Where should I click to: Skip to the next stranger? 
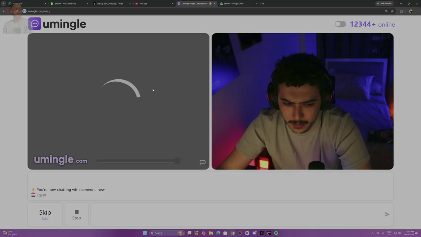point(45,214)
